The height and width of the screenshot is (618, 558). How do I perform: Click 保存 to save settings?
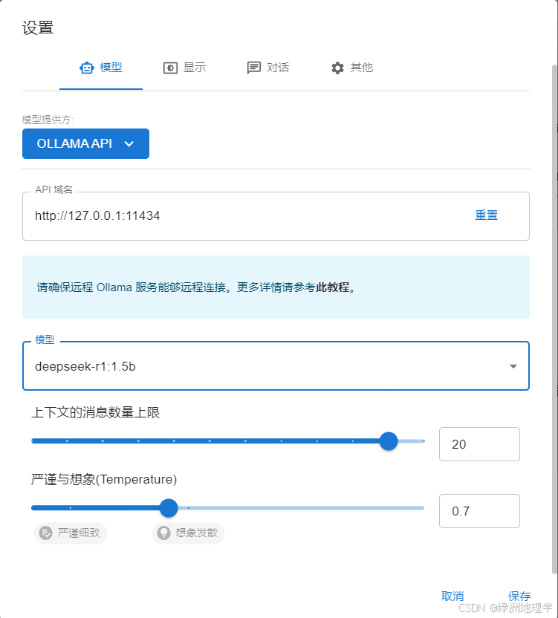click(519, 596)
